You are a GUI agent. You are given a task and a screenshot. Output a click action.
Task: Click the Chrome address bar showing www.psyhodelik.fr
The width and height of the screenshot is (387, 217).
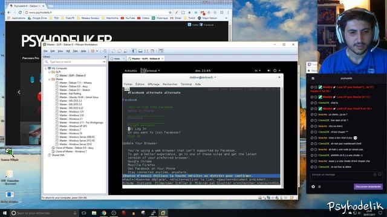[x=96, y=13]
